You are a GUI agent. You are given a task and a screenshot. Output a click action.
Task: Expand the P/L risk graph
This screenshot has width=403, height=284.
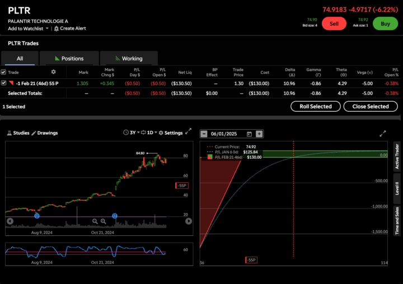[383, 134]
